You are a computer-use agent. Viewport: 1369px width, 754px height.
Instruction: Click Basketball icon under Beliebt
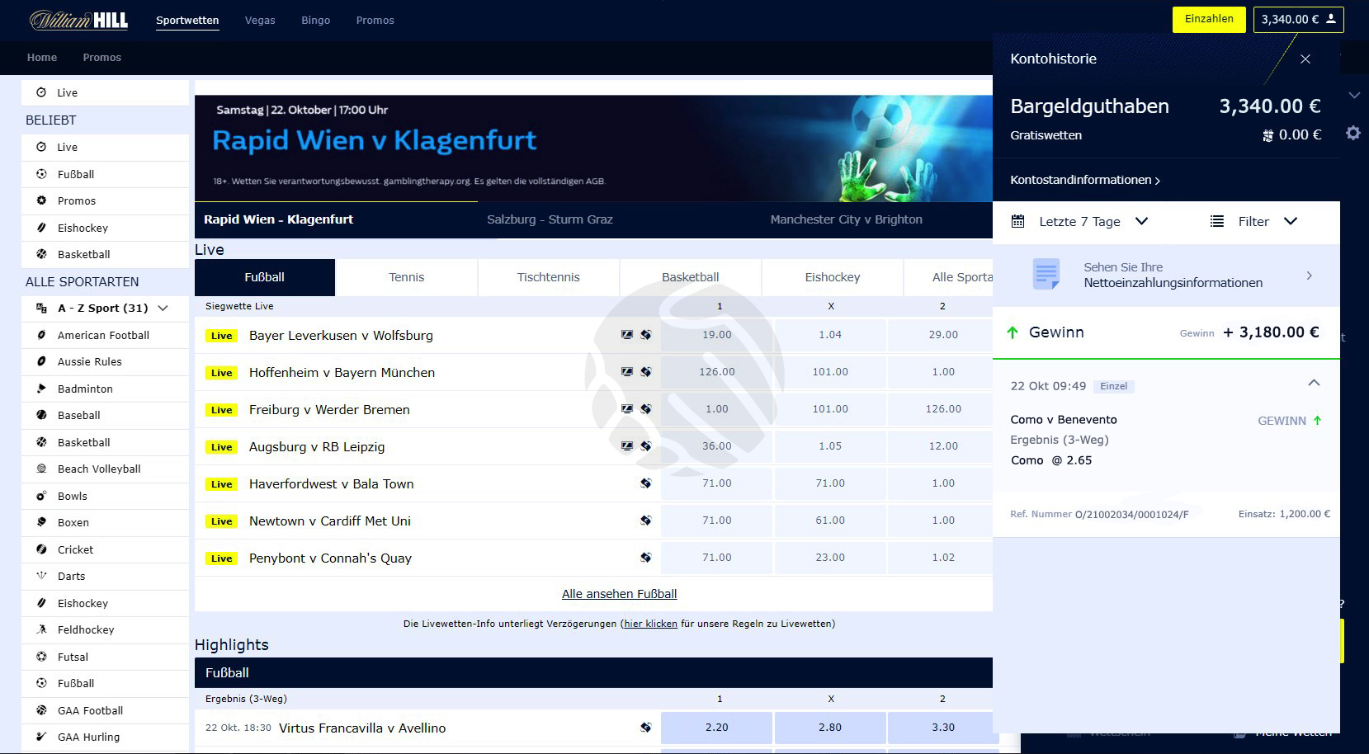(41, 254)
